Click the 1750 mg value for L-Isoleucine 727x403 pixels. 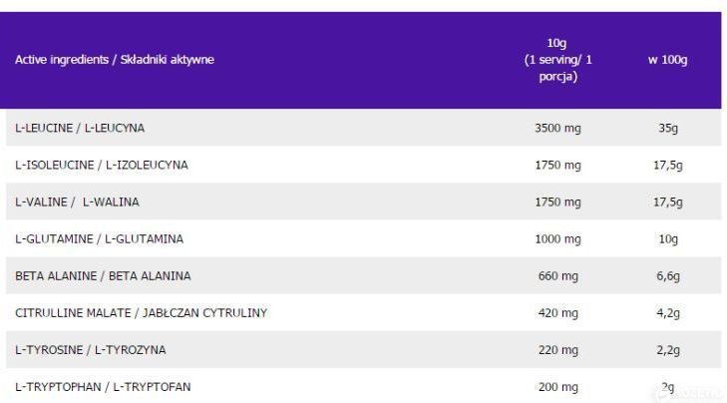557,166
